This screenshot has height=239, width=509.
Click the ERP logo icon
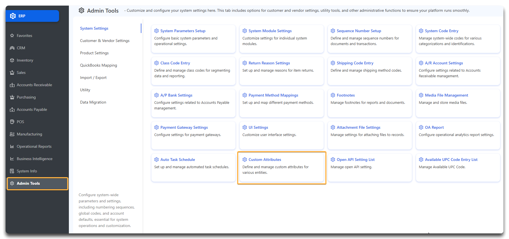(x=13, y=16)
